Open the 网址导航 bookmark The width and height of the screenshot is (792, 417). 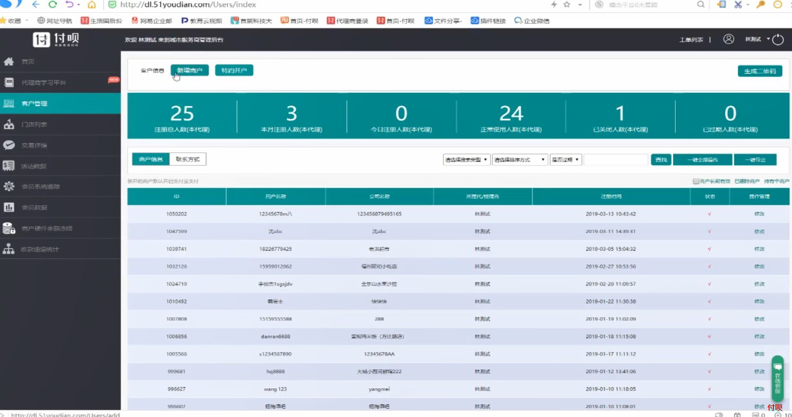(54, 21)
